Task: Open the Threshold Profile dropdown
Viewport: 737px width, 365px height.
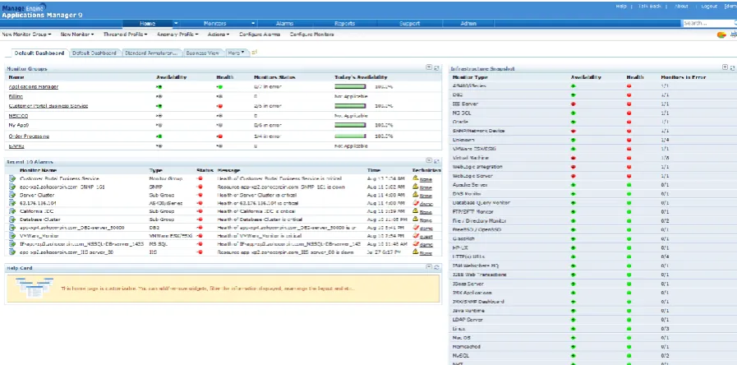Action: click(x=126, y=35)
